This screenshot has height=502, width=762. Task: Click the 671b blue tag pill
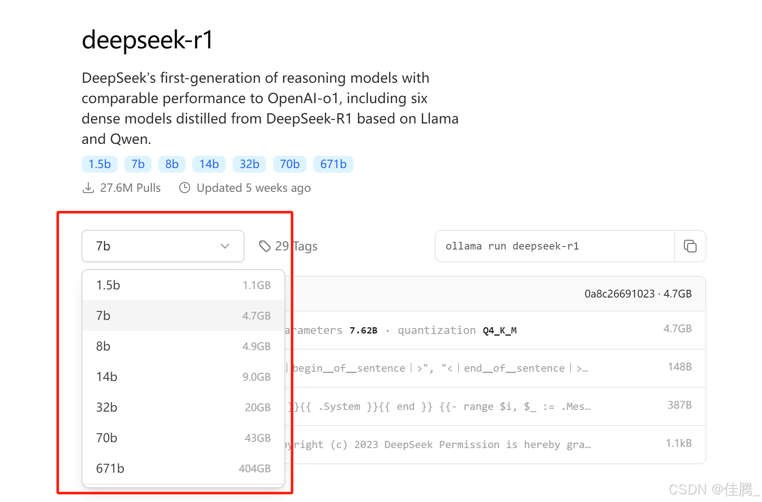[x=333, y=164]
